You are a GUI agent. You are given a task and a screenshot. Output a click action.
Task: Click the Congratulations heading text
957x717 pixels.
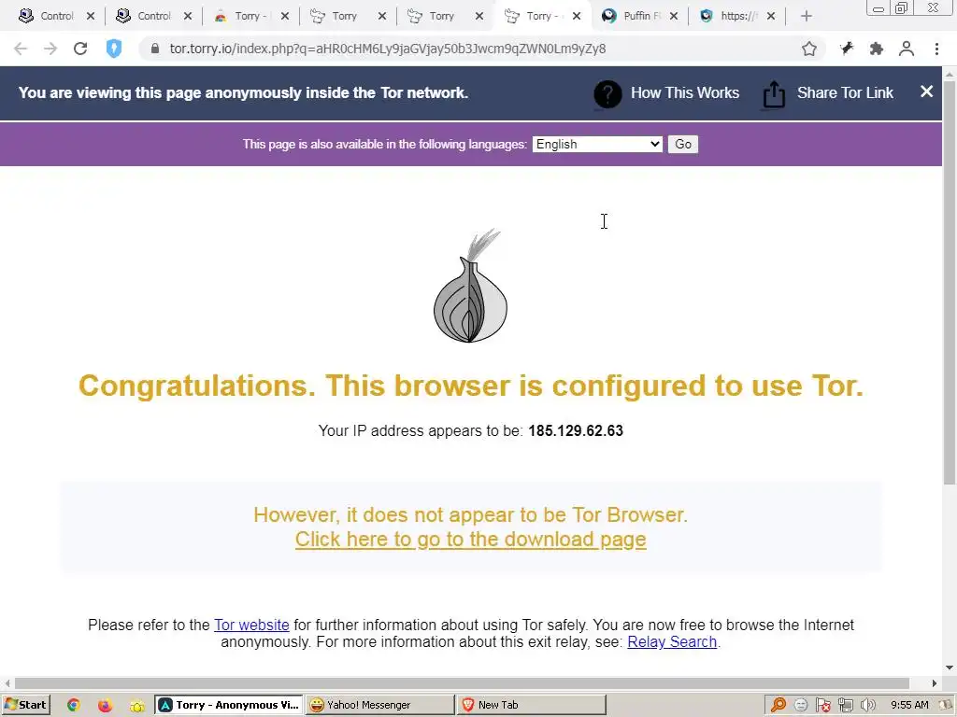(471, 386)
